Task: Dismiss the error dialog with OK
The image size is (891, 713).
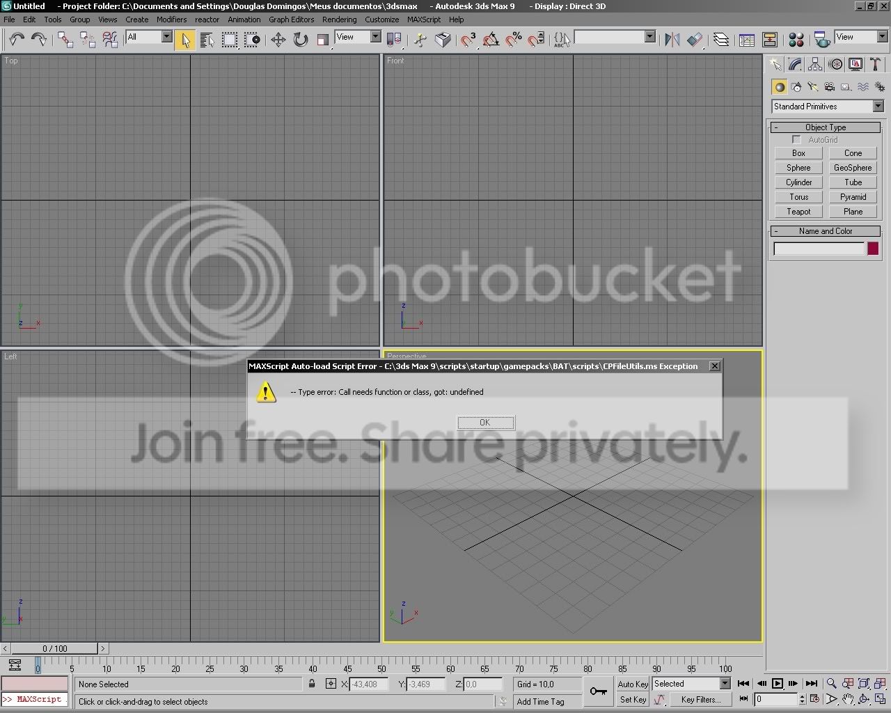Action: [485, 423]
